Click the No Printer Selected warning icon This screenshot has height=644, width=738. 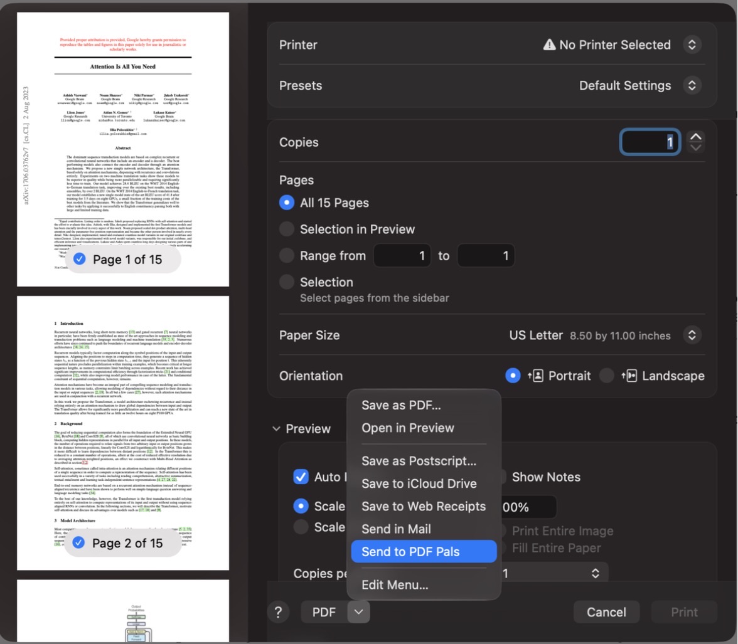tap(548, 45)
